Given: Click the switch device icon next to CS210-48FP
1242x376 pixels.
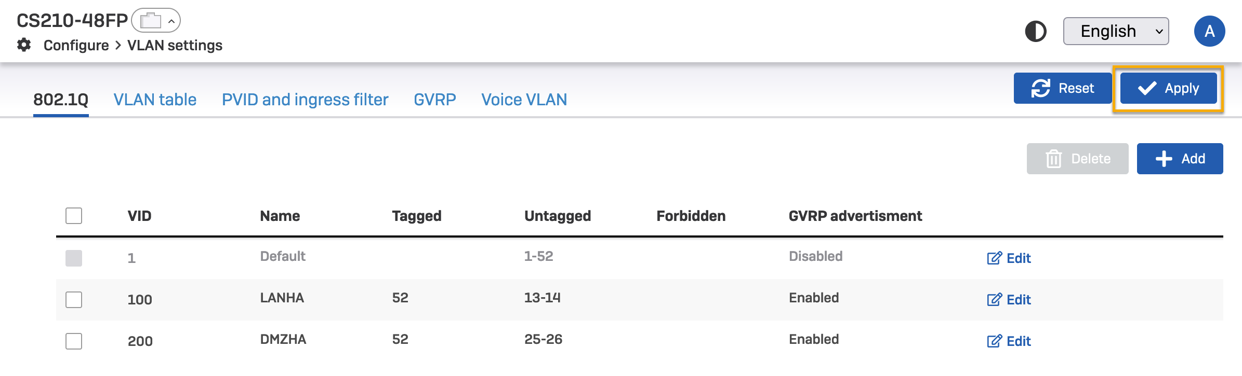Looking at the screenshot, I should pyautogui.click(x=151, y=21).
